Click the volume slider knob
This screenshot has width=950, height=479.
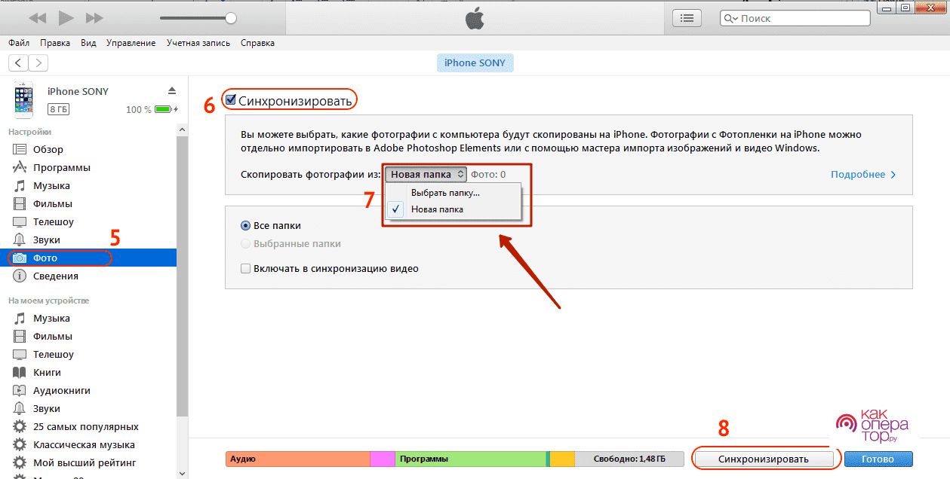pyautogui.click(x=231, y=18)
